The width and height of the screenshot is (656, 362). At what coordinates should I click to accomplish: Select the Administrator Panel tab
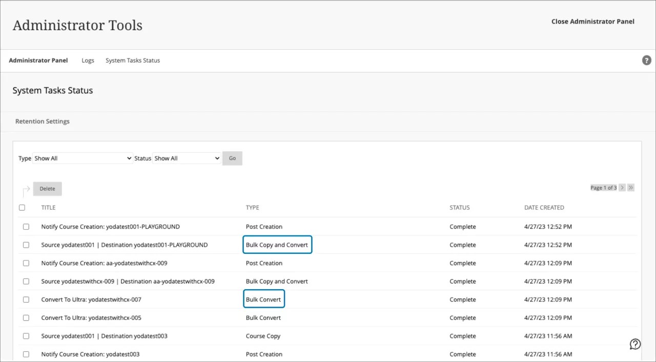[38, 60]
